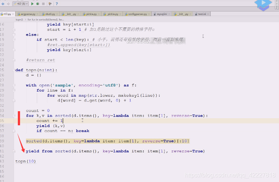
Task: Click the gray Stop button in the toolbar
Action: [43, 4]
